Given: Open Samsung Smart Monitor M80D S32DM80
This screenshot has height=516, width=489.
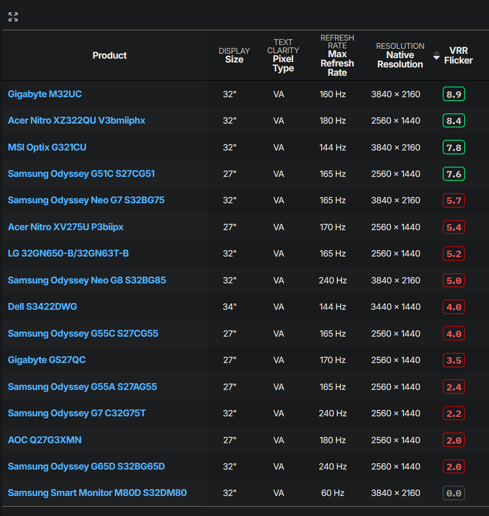Looking at the screenshot, I should point(97,493).
